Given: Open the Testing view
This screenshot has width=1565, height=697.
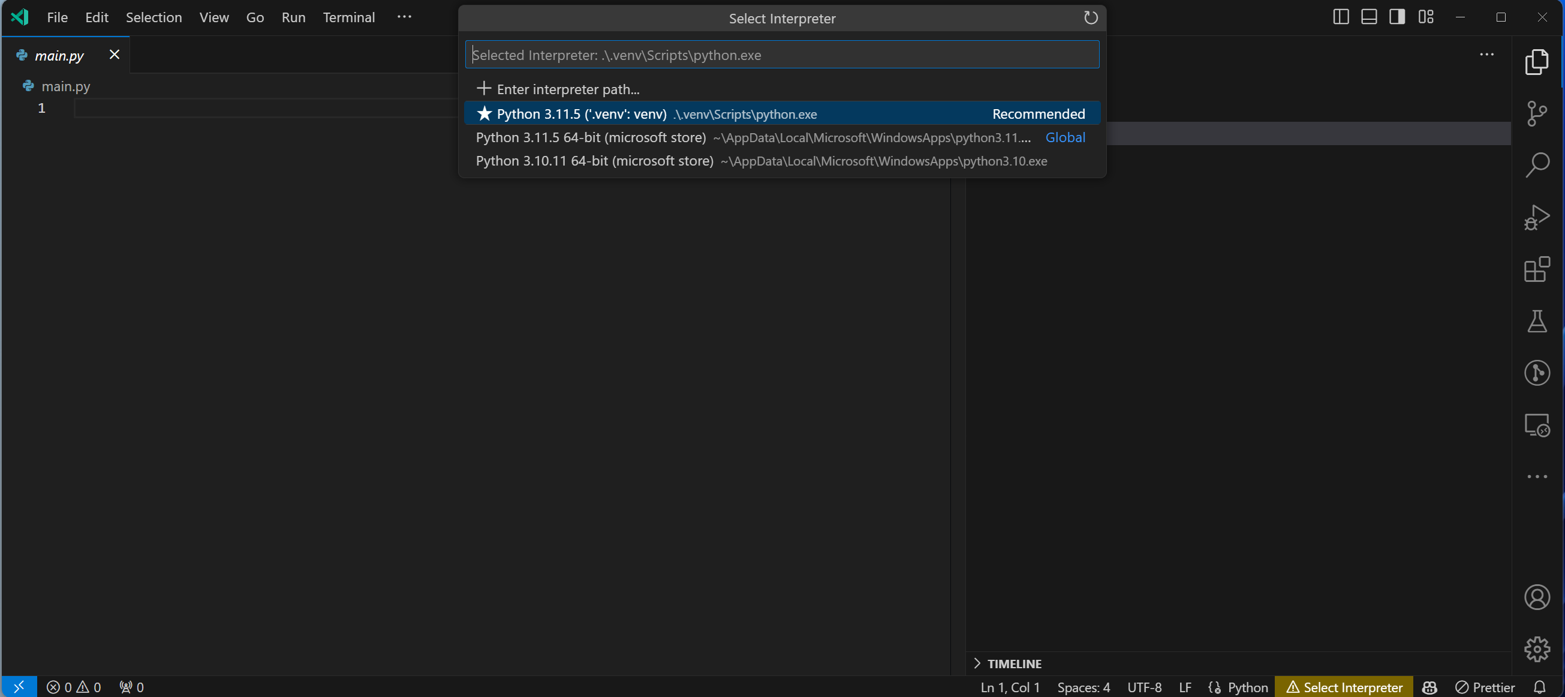Looking at the screenshot, I should [1537, 321].
